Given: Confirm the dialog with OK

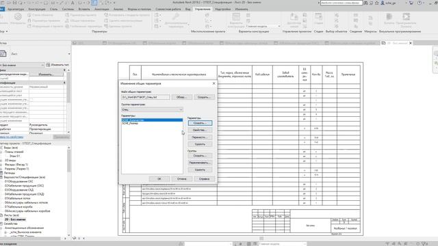Looking at the screenshot, I should click(x=159, y=179).
